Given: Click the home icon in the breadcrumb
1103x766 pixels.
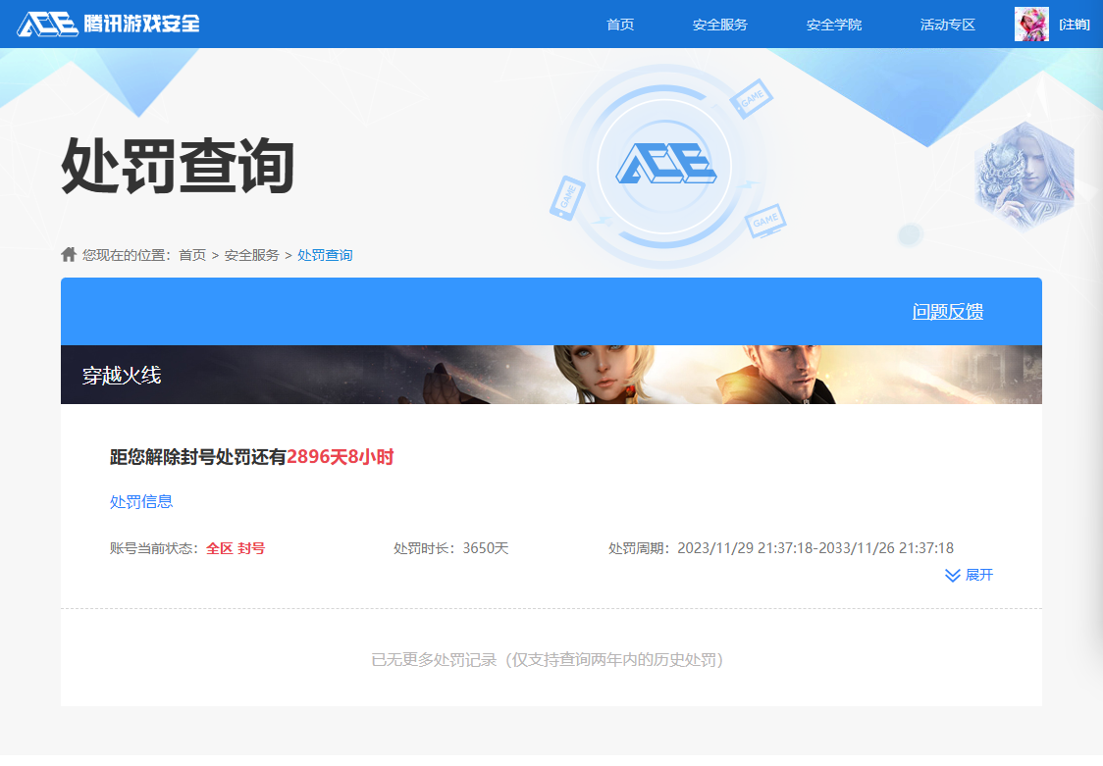Looking at the screenshot, I should (x=69, y=255).
